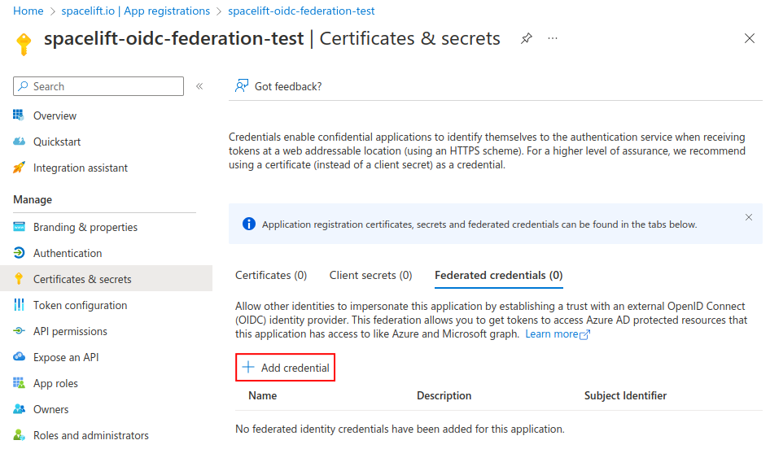Click the Got feedback? button
This screenshot has height=449, width=770.
click(278, 86)
